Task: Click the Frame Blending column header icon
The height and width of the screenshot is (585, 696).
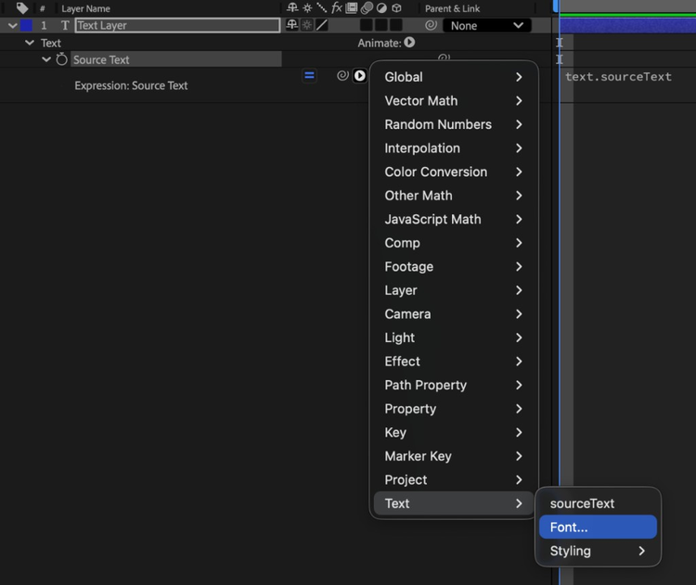Action: click(x=352, y=7)
